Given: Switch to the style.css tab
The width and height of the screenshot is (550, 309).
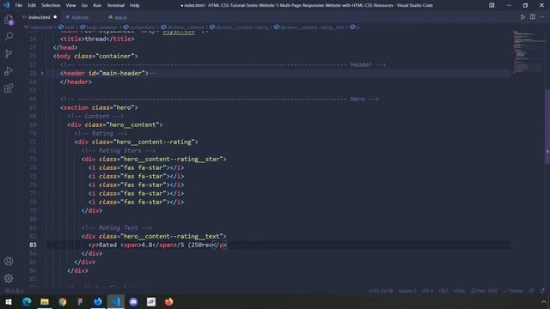Looking at the screenshot, I should point(80,17).
